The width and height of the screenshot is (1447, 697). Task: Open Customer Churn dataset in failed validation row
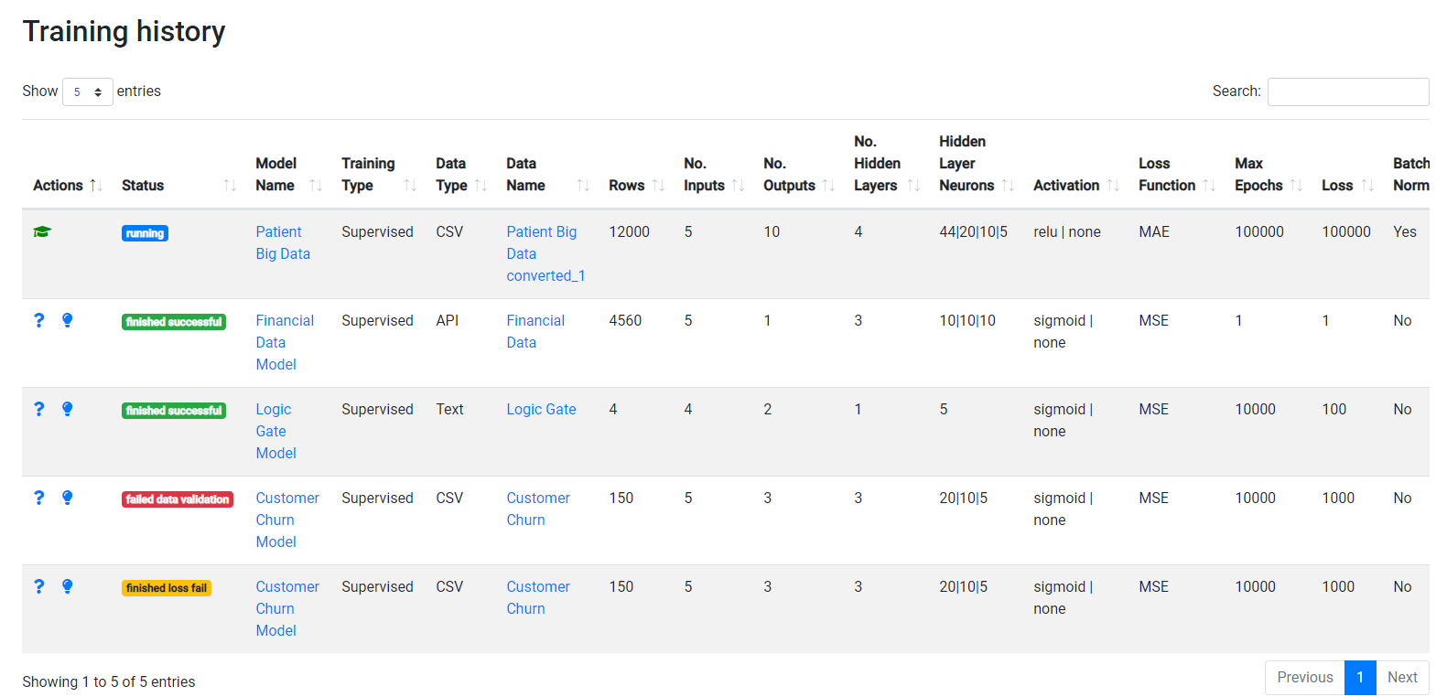tap(538, 509)
